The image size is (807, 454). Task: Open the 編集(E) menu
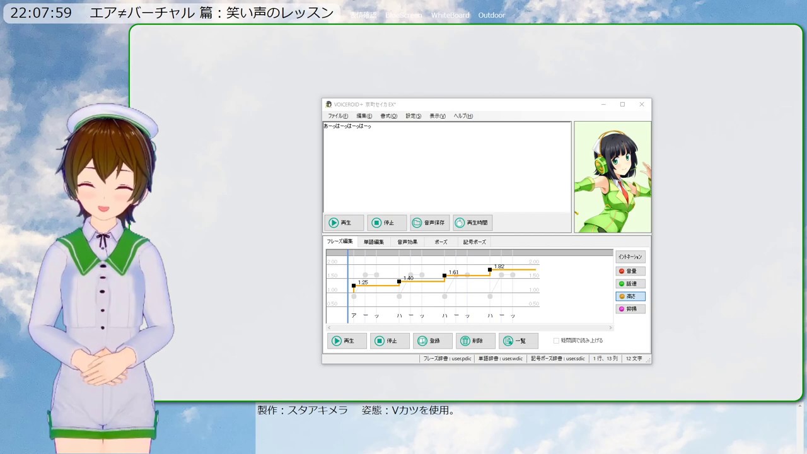point(364,116)
